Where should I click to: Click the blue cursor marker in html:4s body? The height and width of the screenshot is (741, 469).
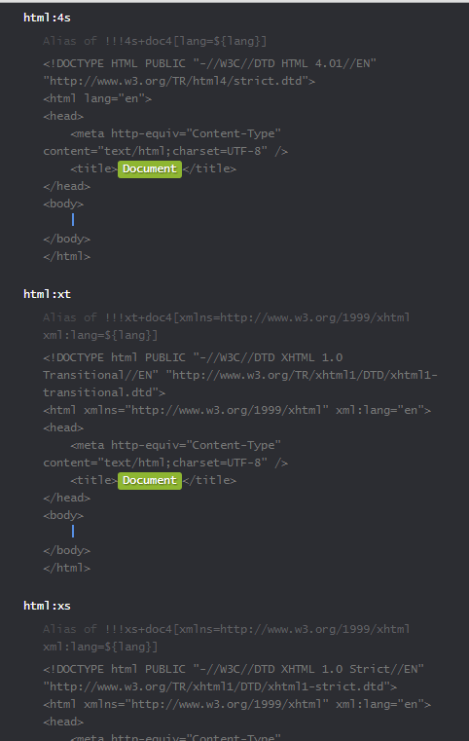73,220
